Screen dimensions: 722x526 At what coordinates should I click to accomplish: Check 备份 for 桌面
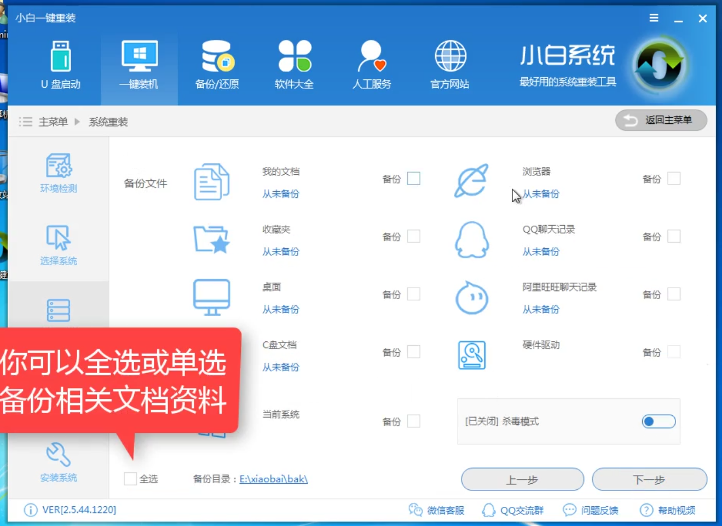point(414,294)
